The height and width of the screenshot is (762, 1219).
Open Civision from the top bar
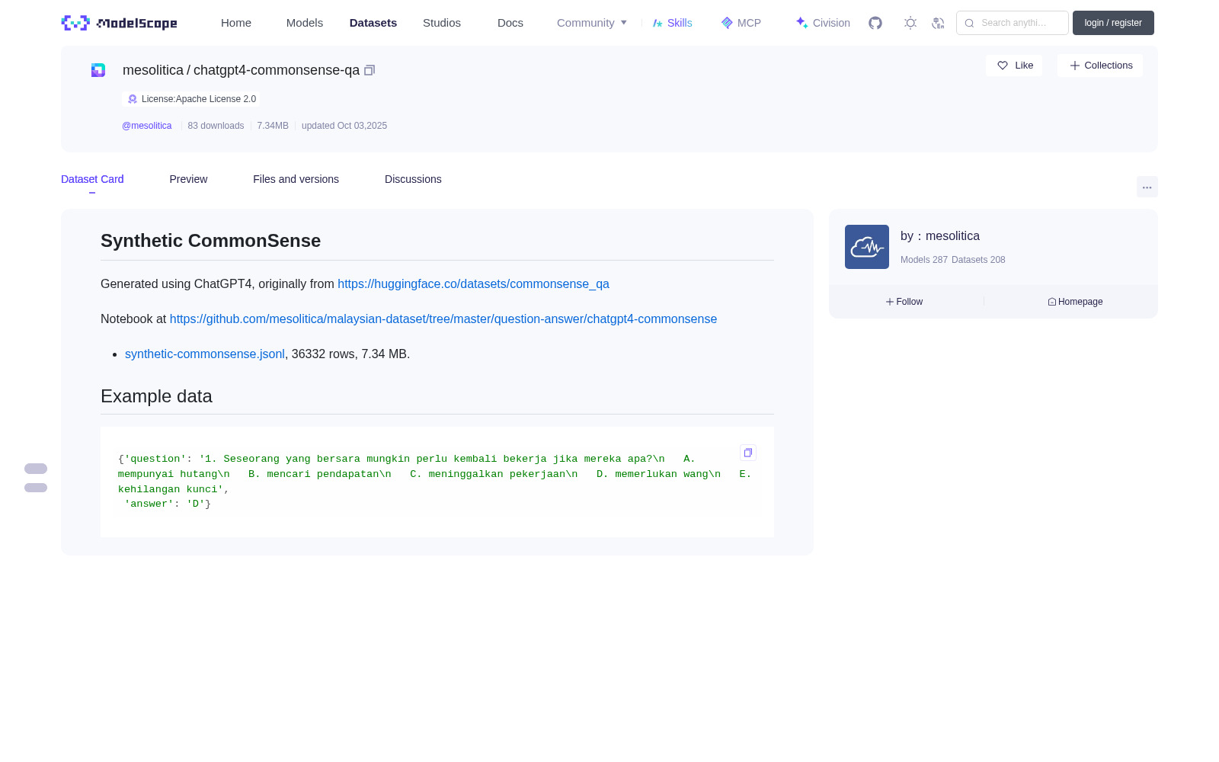point(823,23)
